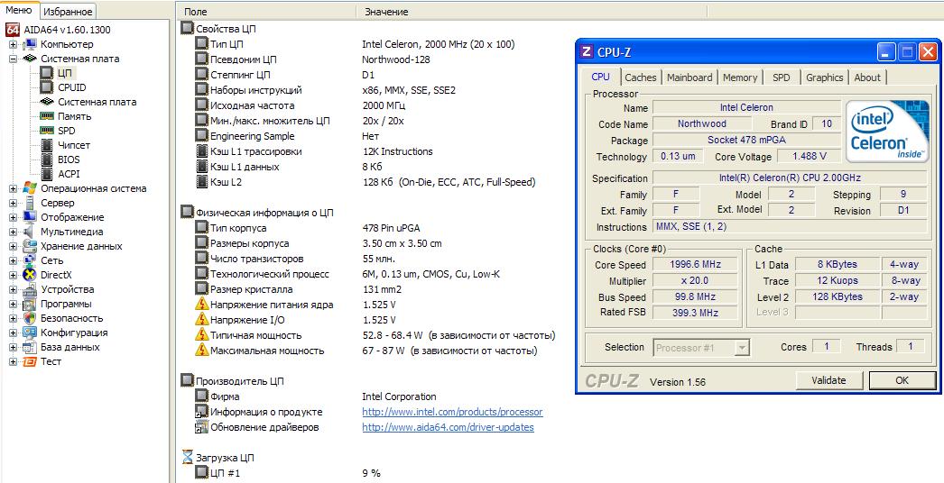The image size is (944, 483).
Task: Click the SPD memory icon
Action: (x=47, y=131)
